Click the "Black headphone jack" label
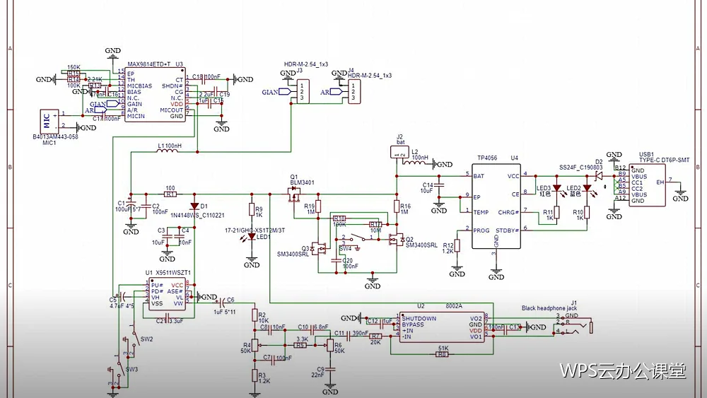This screenshot has height=398, width=707. point(549,308)
